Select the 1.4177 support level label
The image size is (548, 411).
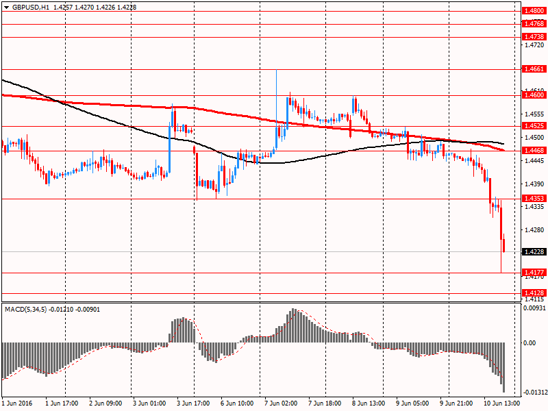[x=534, y=272]
